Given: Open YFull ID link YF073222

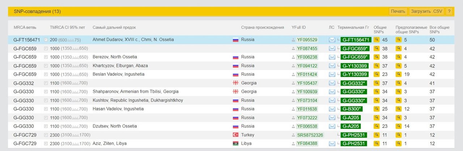Looking at the screenshot, I should pyautogui.click(x=307, y=118).
